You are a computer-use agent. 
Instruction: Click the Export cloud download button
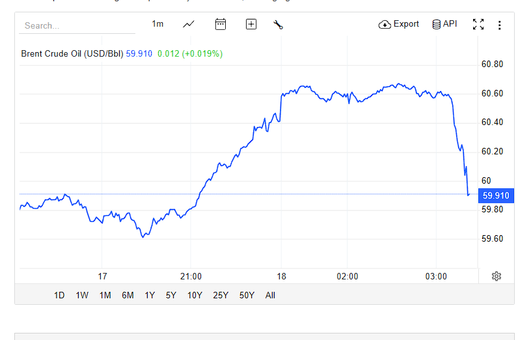click(x=399, y=24)
